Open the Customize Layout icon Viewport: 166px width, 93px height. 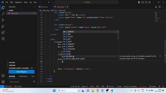(149, 2)
